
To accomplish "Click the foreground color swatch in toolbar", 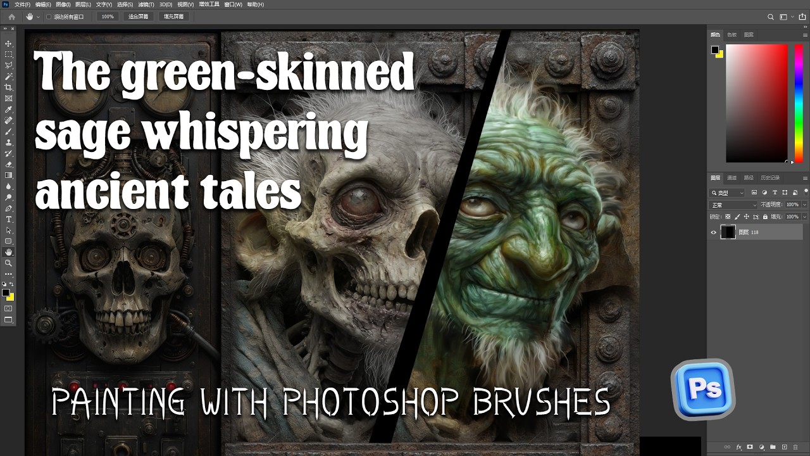I will [x=6, y=293].
